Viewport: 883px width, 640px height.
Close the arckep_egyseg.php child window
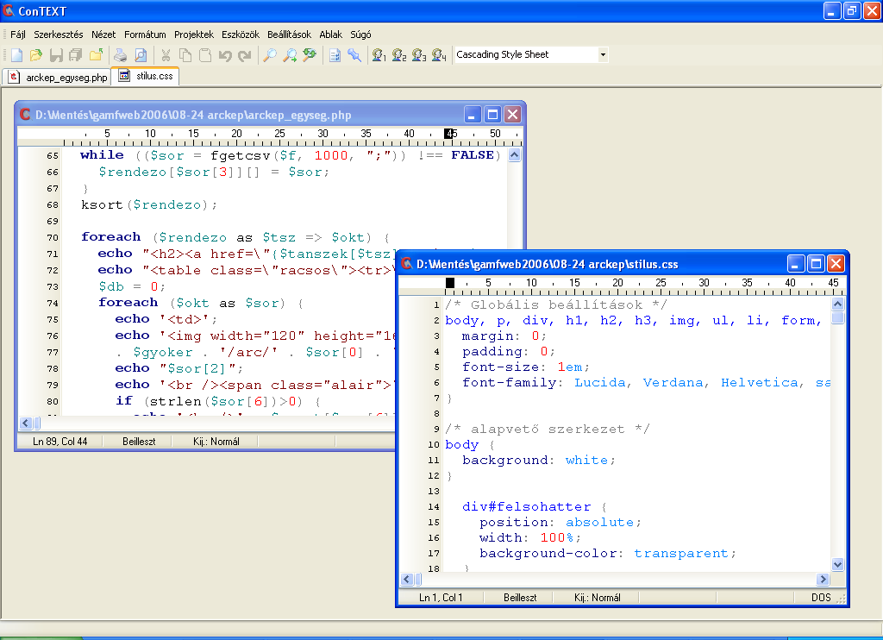(x=512, y=115)
